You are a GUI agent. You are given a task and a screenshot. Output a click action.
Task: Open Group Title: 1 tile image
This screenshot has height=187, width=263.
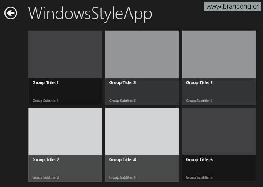65,54
